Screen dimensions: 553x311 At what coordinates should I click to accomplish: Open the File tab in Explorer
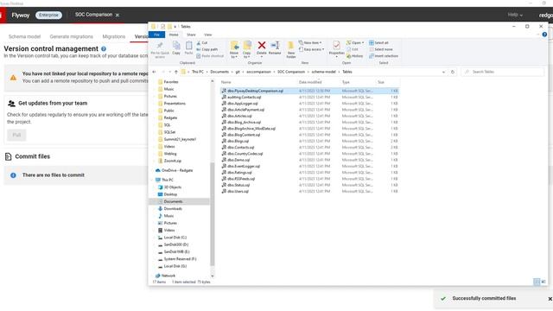[x=156, y=35]
